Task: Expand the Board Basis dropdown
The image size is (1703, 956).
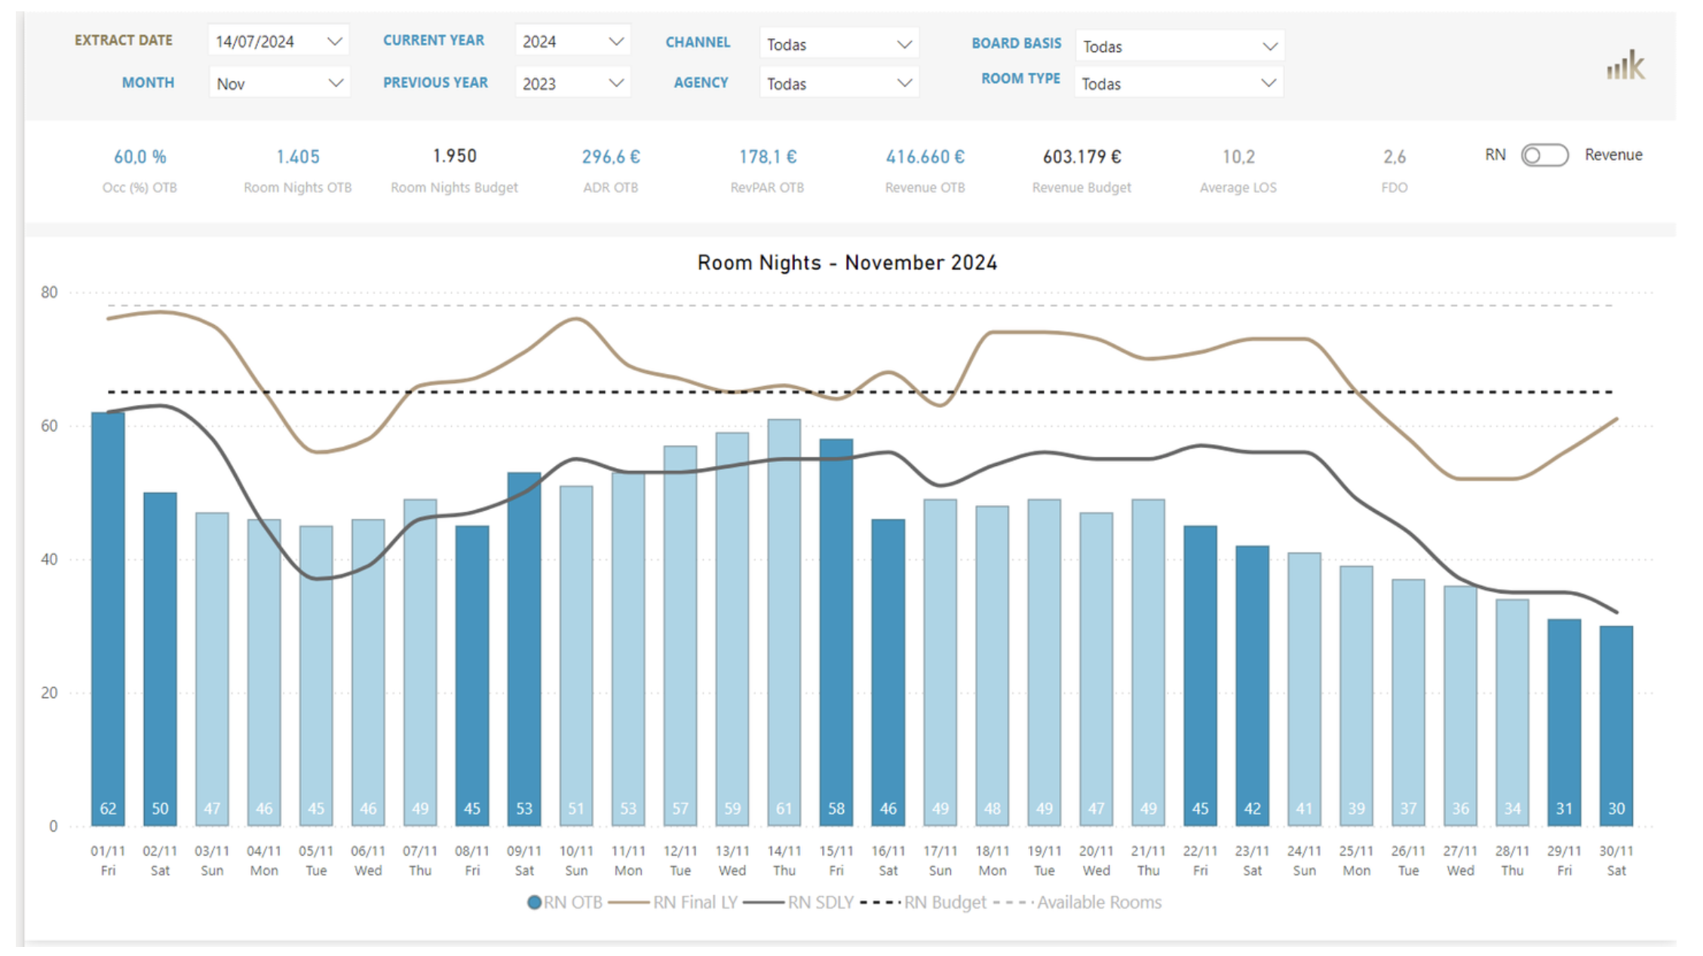Action: coord(1180,46)
